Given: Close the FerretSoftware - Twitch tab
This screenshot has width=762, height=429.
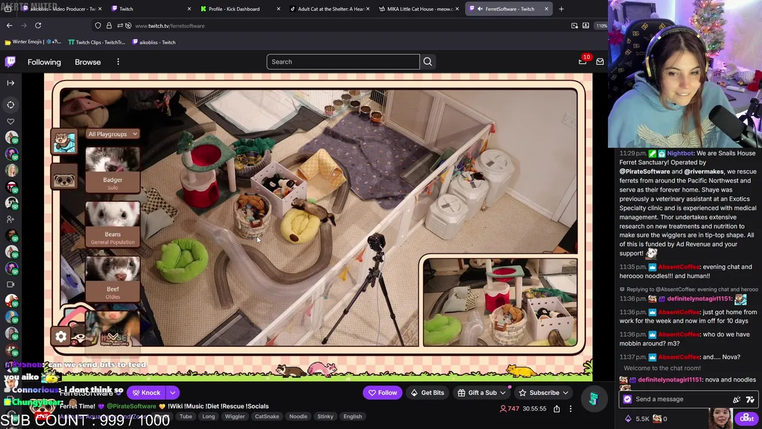Looking at the screenshot, I should 546,9.
